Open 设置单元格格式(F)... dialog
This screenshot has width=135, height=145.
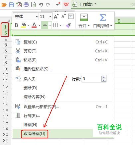point(63,107)
